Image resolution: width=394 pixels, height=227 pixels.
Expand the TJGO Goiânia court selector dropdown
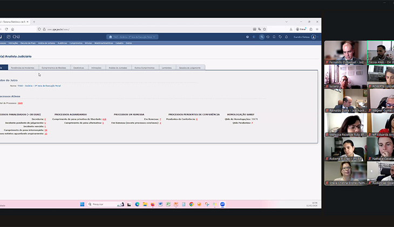pyautogui.click(x=132, y=37)
